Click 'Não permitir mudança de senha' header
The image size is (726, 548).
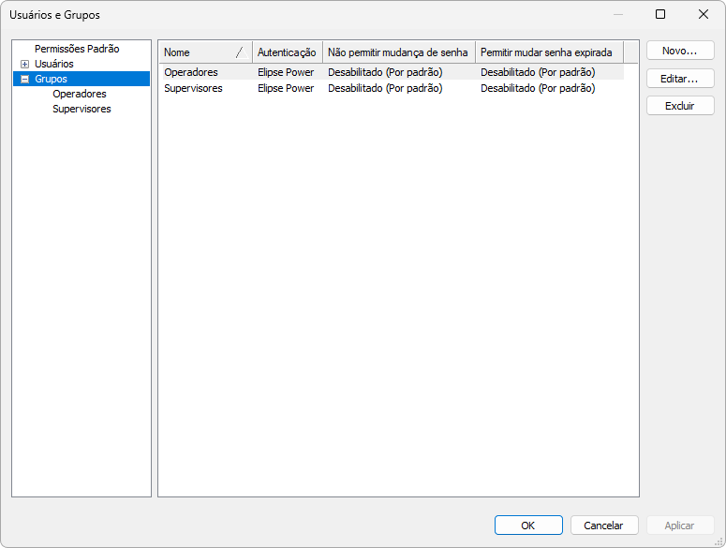pyautogui.click(x=398, y=52)
